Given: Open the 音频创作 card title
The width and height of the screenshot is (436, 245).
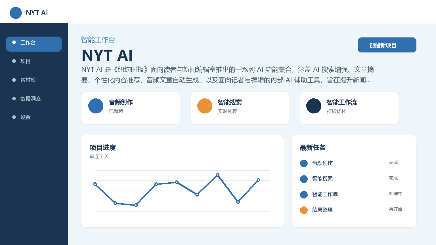Looking at the screenshot, I should [x=121, y=102].
